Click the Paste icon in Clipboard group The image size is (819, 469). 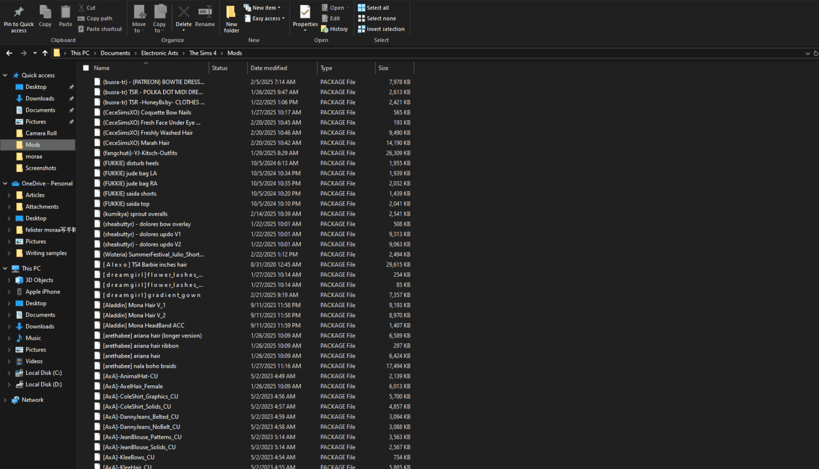pos(66,13)
